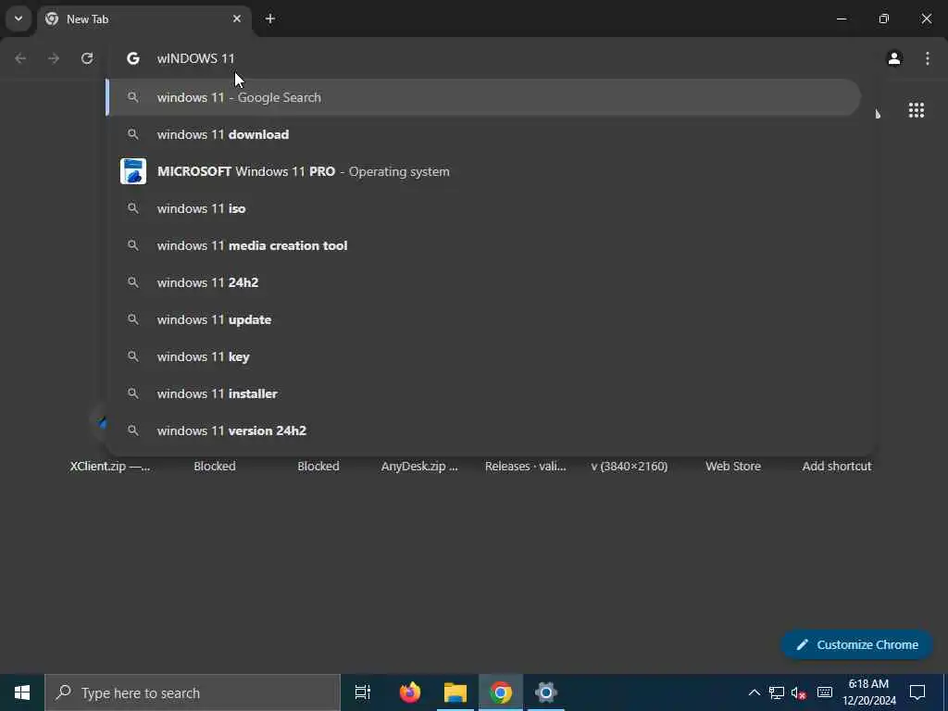Open the notification center icon

tap(917, 692)
